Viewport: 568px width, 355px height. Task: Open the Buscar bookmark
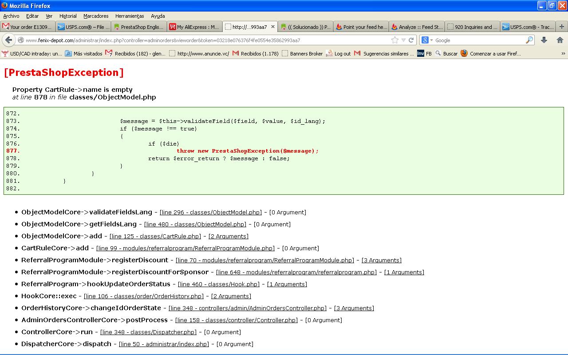[446, 54]
